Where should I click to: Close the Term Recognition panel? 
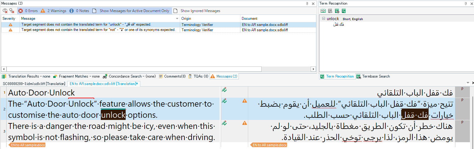click(471, 3)
